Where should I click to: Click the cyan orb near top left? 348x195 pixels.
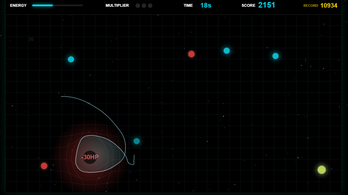(x=71, y=59)
